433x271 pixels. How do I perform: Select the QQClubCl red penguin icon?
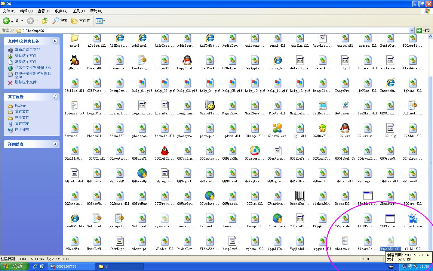point(164,151)
